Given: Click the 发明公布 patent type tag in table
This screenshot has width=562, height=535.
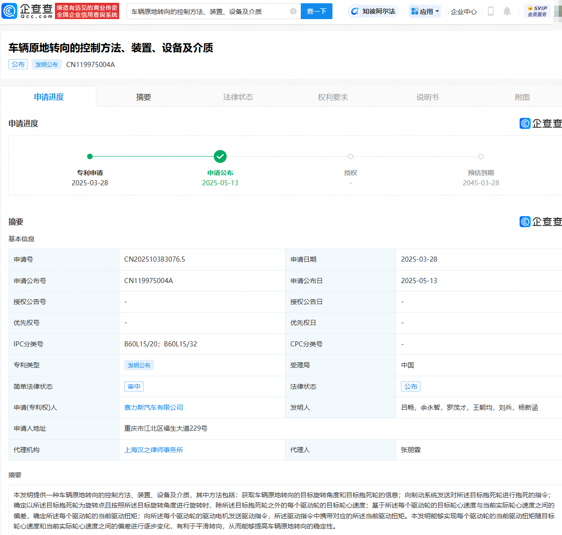Looking at the screenshot, I should pos(139,365).
